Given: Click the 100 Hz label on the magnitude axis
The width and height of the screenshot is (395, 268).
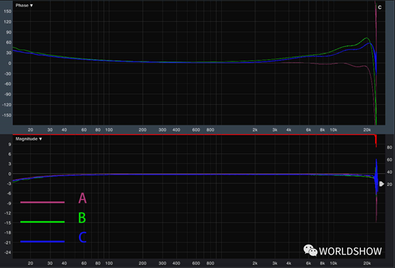Looking at the screenshot, I should pyautogui.click(x=109, y=263).
